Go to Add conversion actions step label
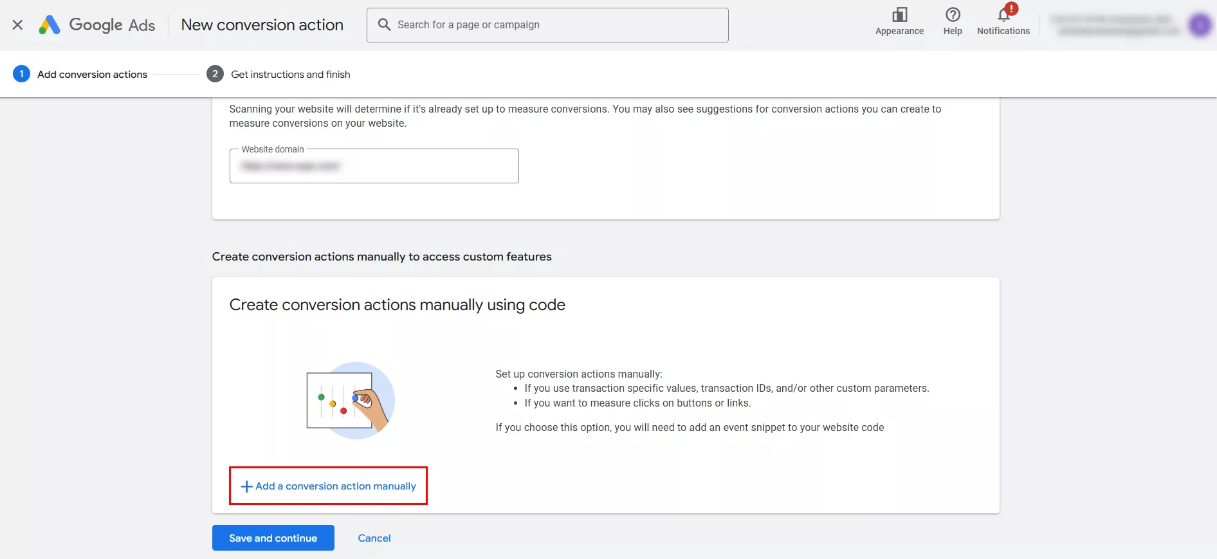 [92, 75]
